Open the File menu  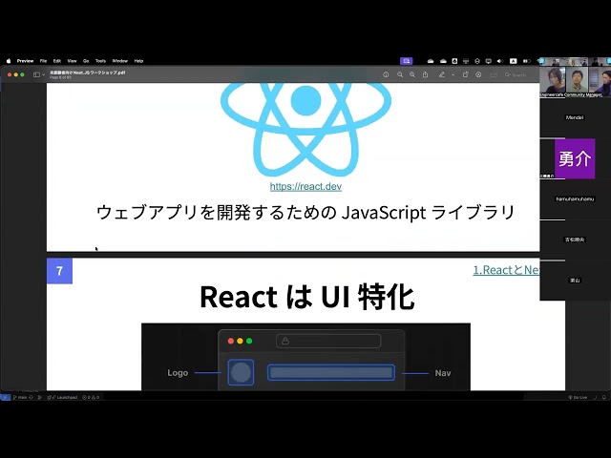(43, 61)
